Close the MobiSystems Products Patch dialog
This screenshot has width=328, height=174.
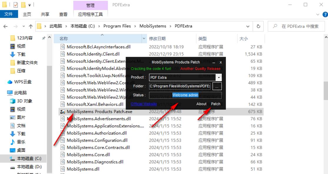221,62
